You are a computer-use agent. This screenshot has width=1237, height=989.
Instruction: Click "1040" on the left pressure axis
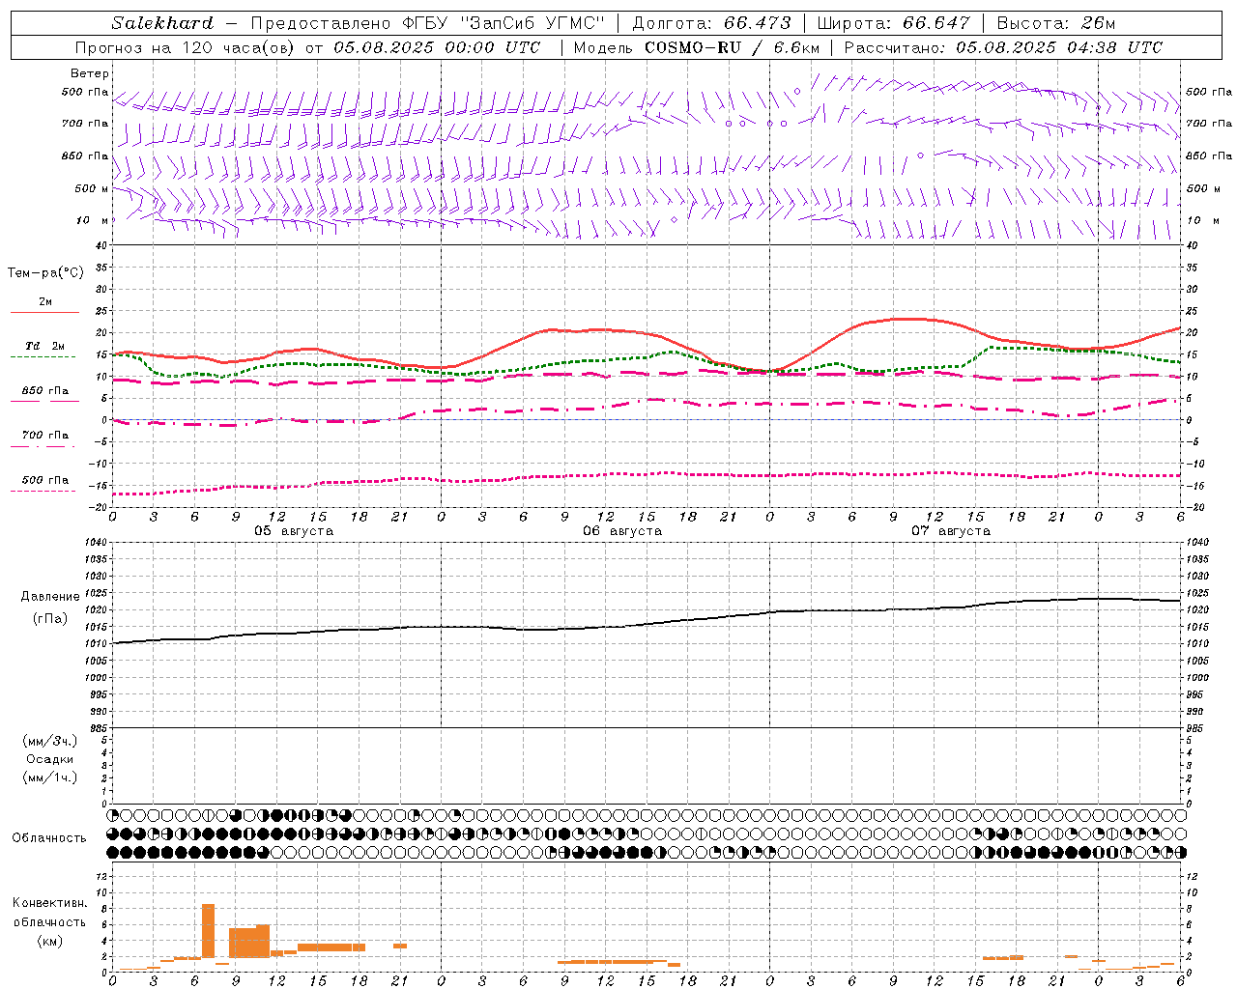96,543
